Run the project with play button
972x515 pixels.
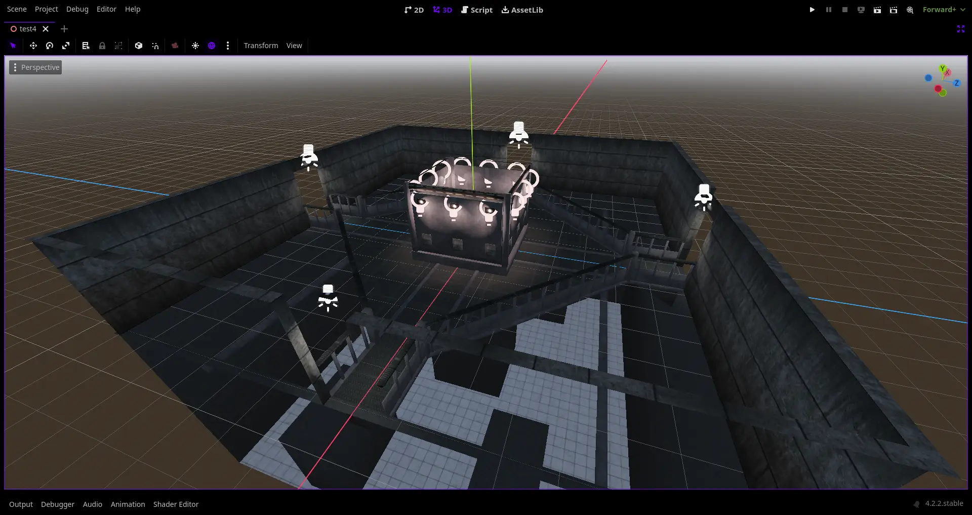pyautogui.click(x=812, y=10)
